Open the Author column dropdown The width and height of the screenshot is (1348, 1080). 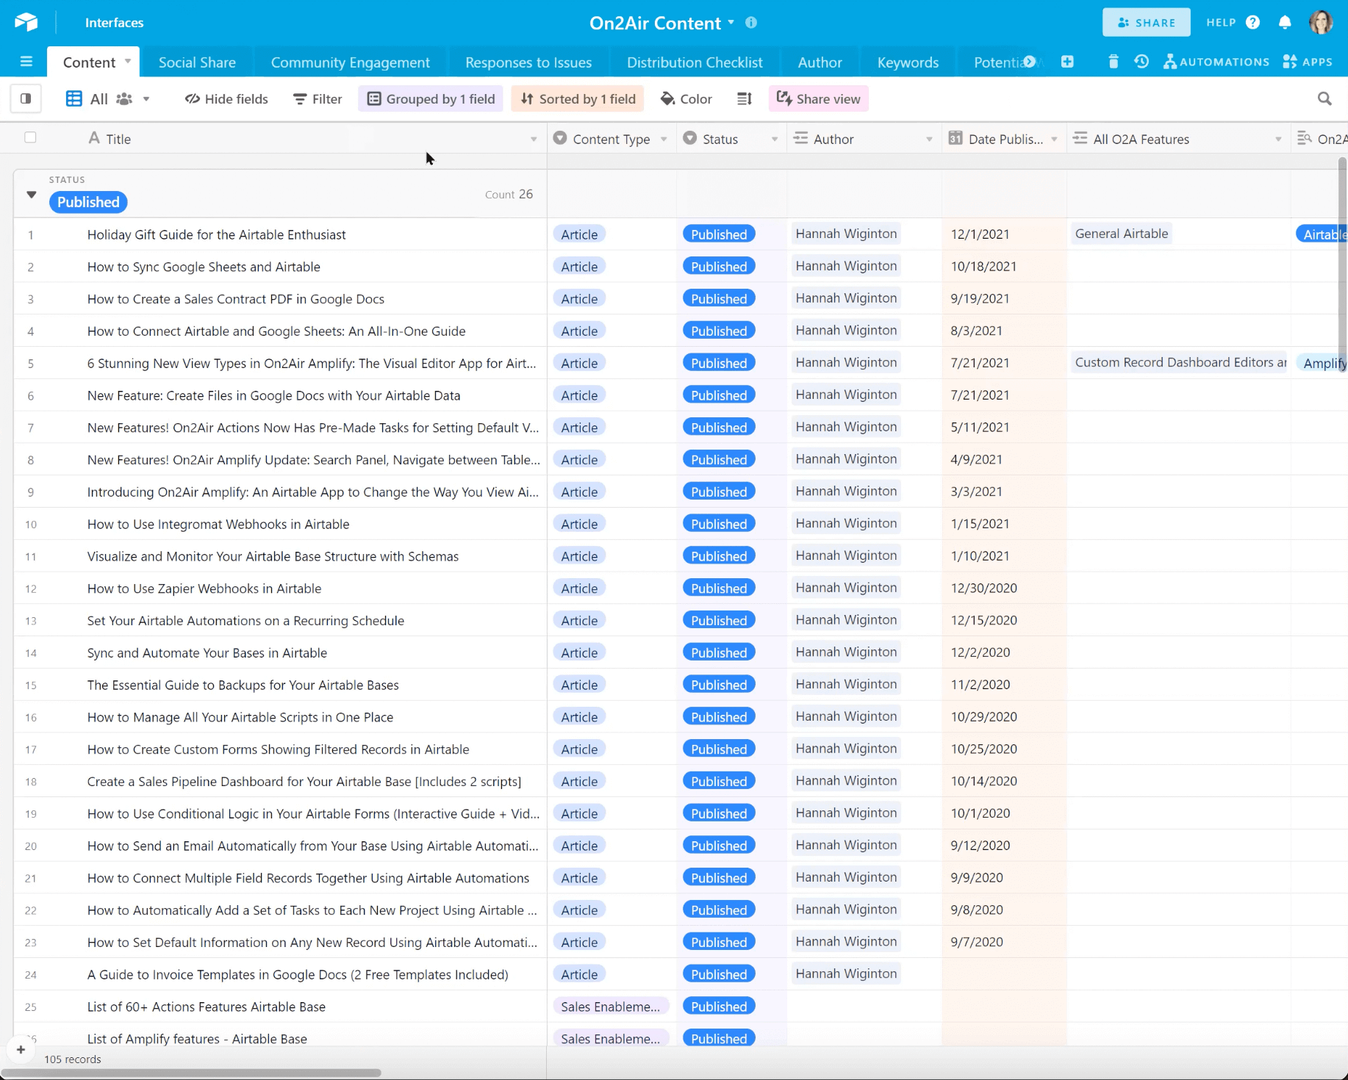[929, 139]
